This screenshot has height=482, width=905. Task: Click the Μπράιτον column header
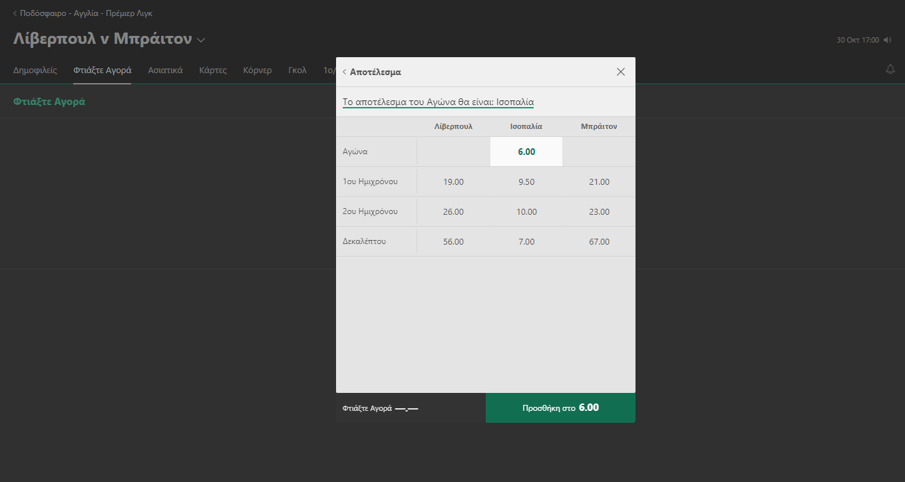(x=599, y=126)
